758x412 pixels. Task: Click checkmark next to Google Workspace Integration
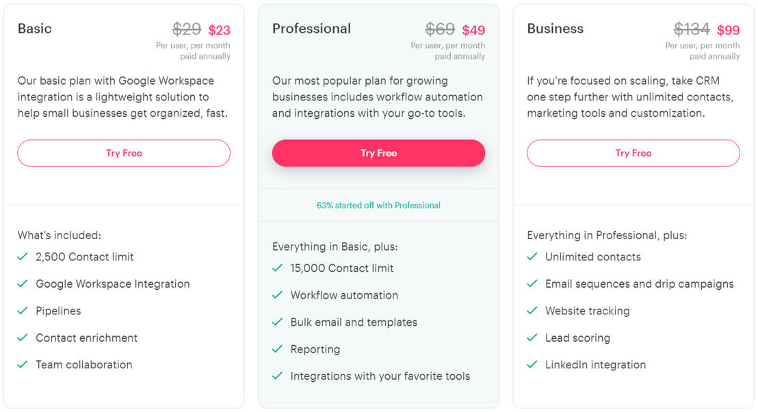(x=23, y=284)
